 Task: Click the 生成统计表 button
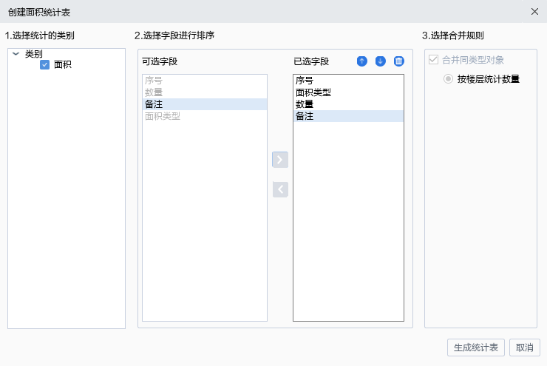pos(476,348)
